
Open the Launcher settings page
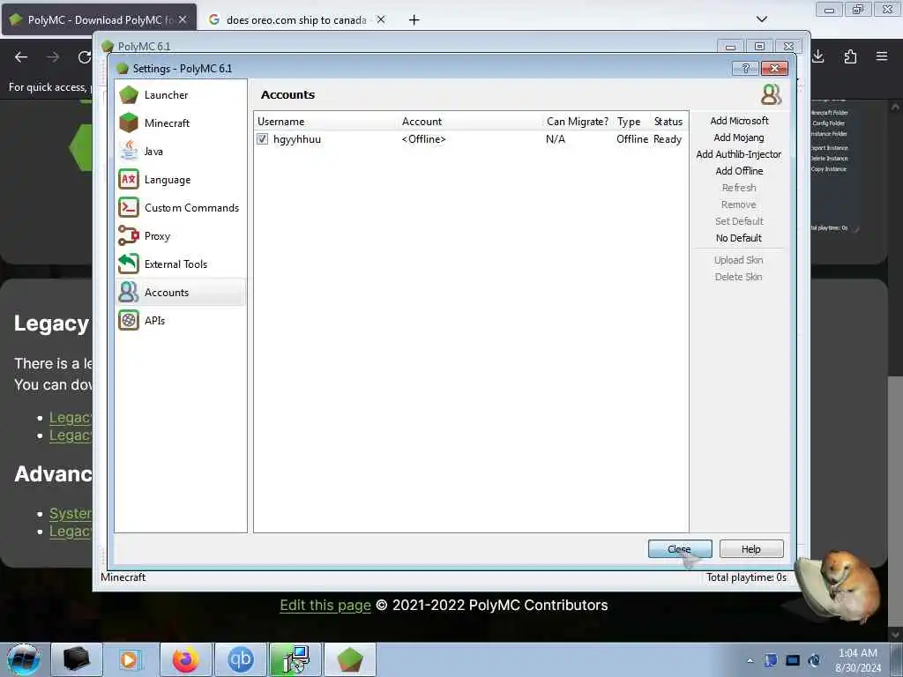point(180,95)
